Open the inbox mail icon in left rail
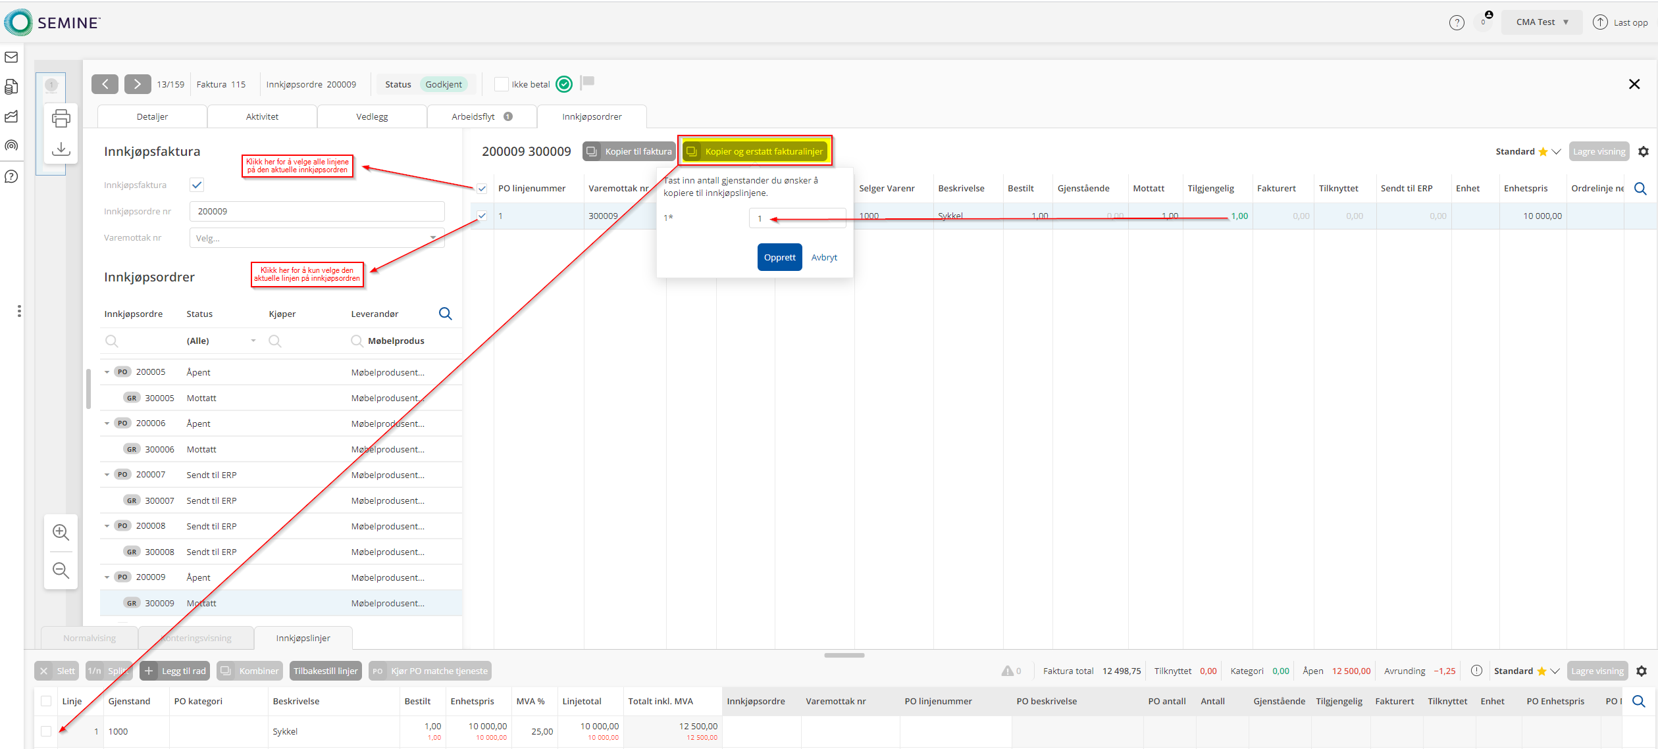 click(x=11, y=57)
